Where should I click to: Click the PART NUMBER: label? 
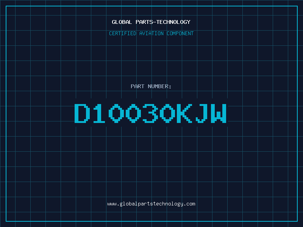151,86
